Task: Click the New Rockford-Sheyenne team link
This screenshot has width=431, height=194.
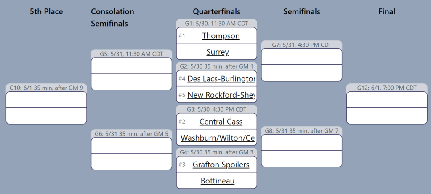Action: 221,95
